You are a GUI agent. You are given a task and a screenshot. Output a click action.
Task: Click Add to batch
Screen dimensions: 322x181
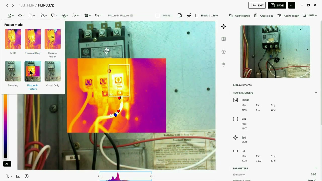(x=239, y=16)
